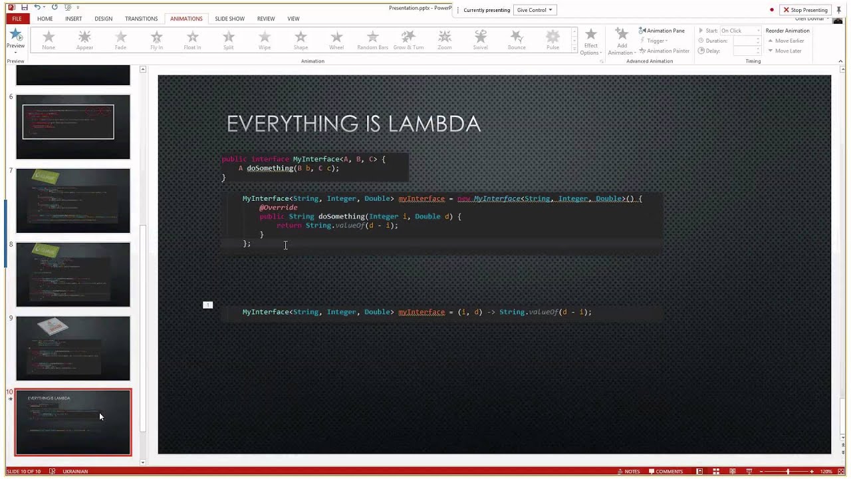Open the Trigger dropdown
The width and height of the screenshot is (851, 479).
coord(655,41)
